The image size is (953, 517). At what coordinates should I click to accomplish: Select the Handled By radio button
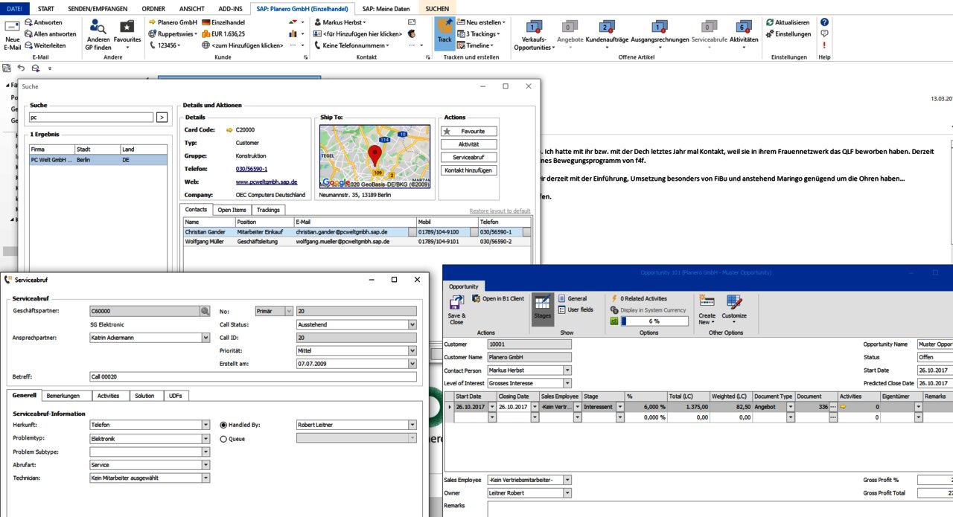[x=223, y=426]
